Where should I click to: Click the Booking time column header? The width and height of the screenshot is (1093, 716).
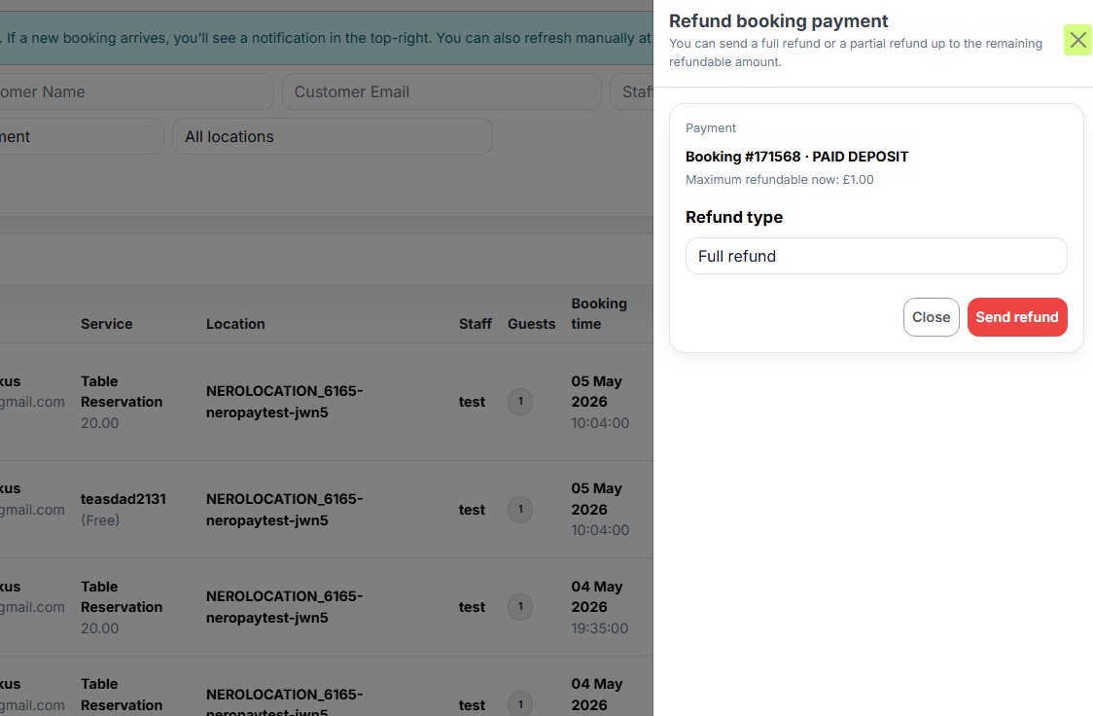pyautogui.click(x=598, y=313)
